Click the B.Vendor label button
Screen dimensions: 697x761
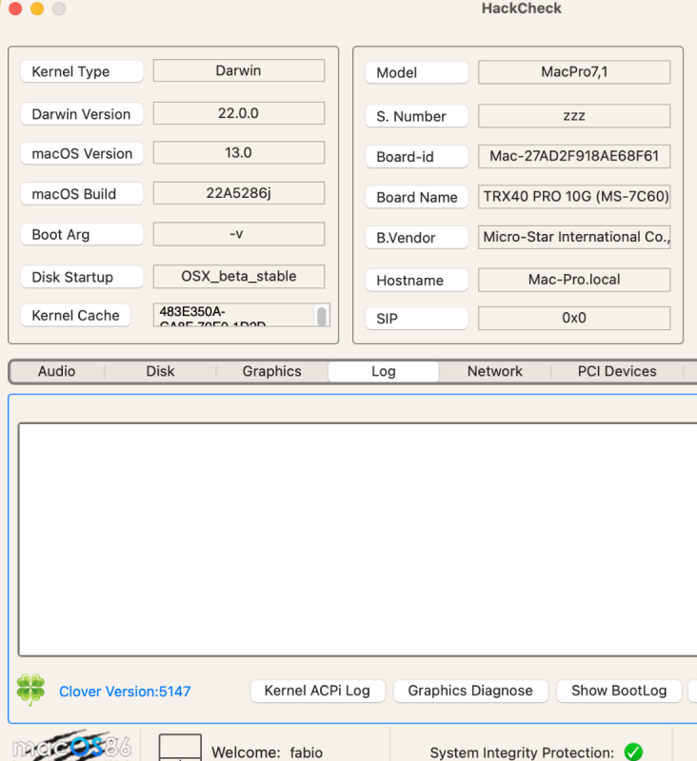pos(417,238)
